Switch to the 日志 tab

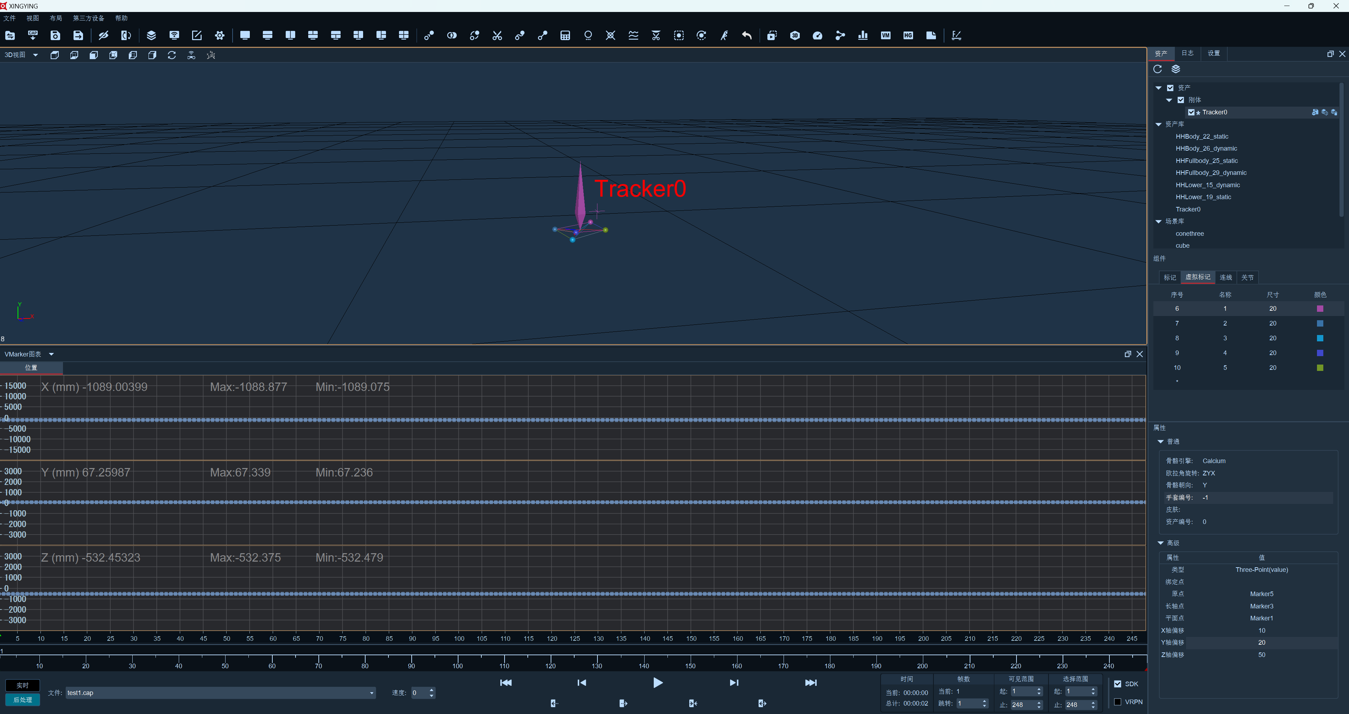(1187, 53)
